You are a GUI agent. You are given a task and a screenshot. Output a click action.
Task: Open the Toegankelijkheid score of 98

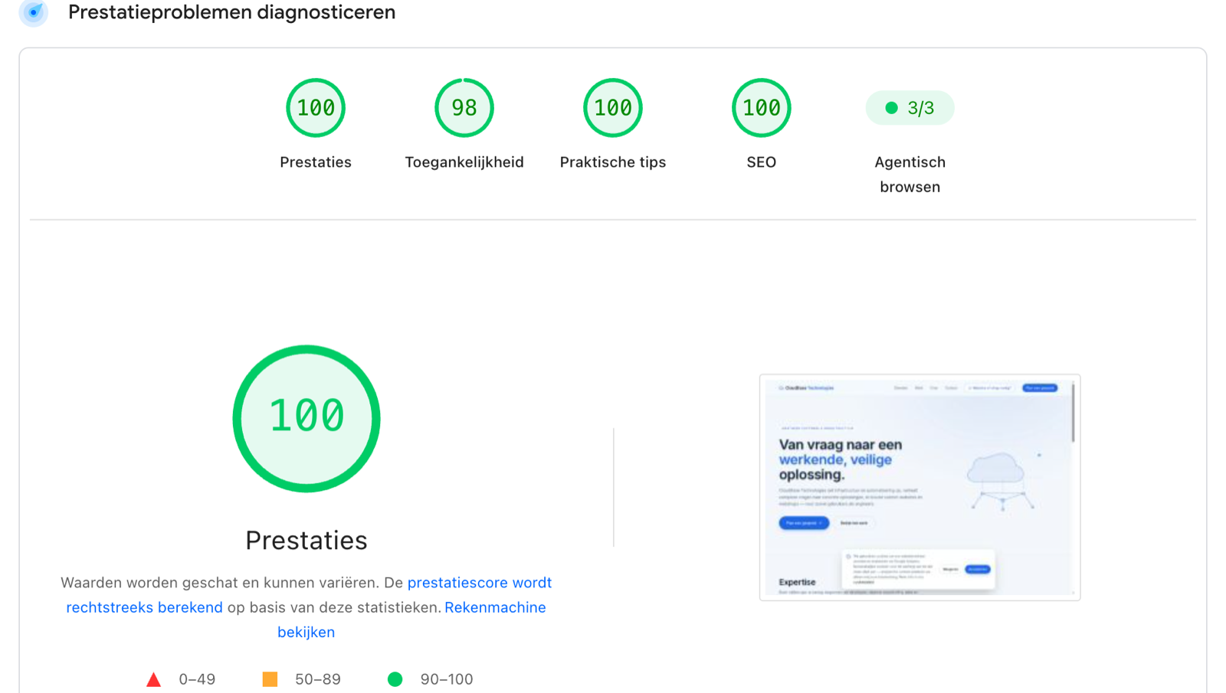(x=464, y=108)
